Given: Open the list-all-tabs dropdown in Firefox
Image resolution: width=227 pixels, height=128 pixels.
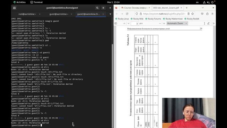Looking at the screenshot, I should pyautogui.click(x=203, y=8).
